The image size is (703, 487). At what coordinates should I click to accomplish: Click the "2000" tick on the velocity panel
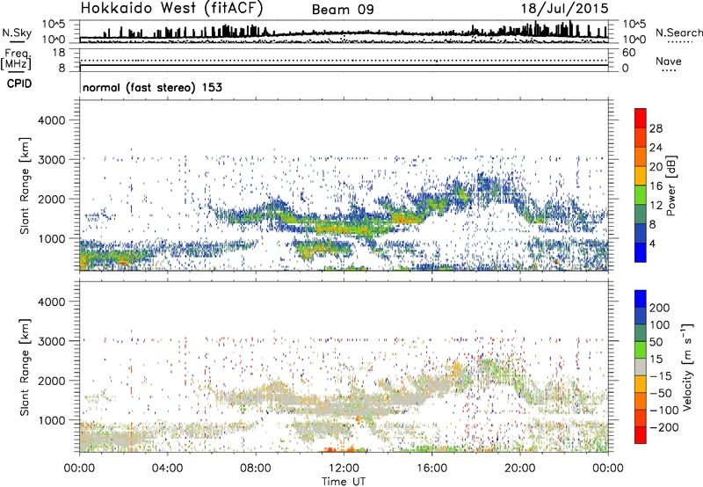51,381
